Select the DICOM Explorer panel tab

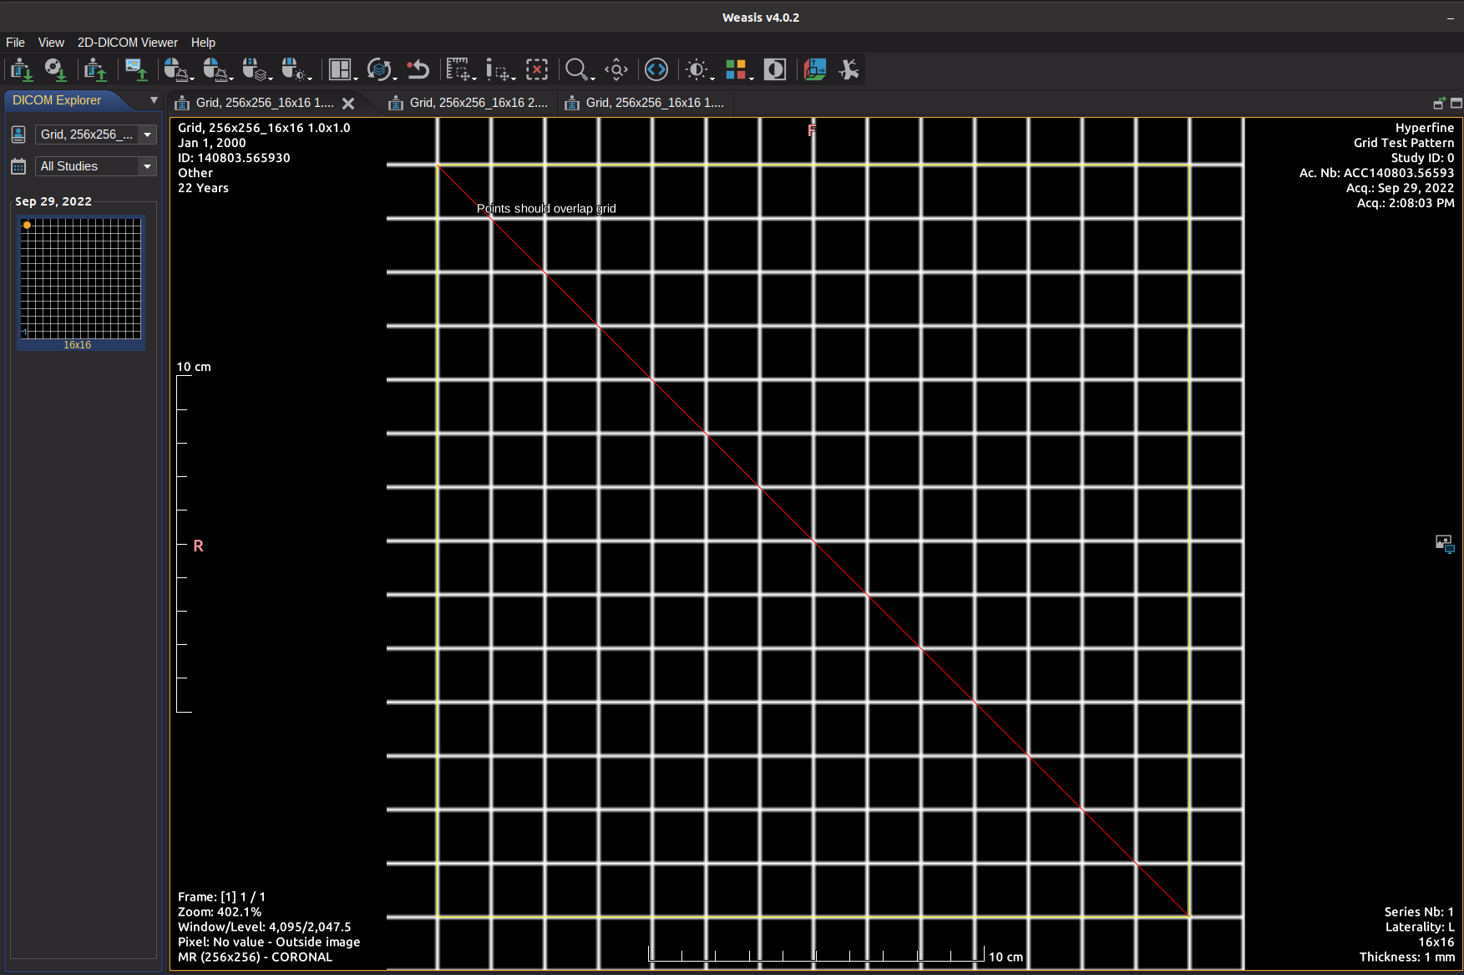coord(57,100)
